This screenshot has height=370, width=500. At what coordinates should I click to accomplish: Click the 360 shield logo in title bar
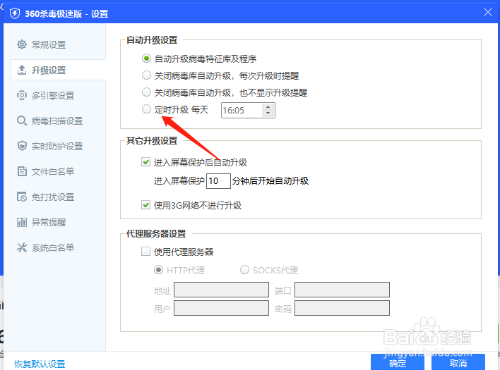point(15,13)
